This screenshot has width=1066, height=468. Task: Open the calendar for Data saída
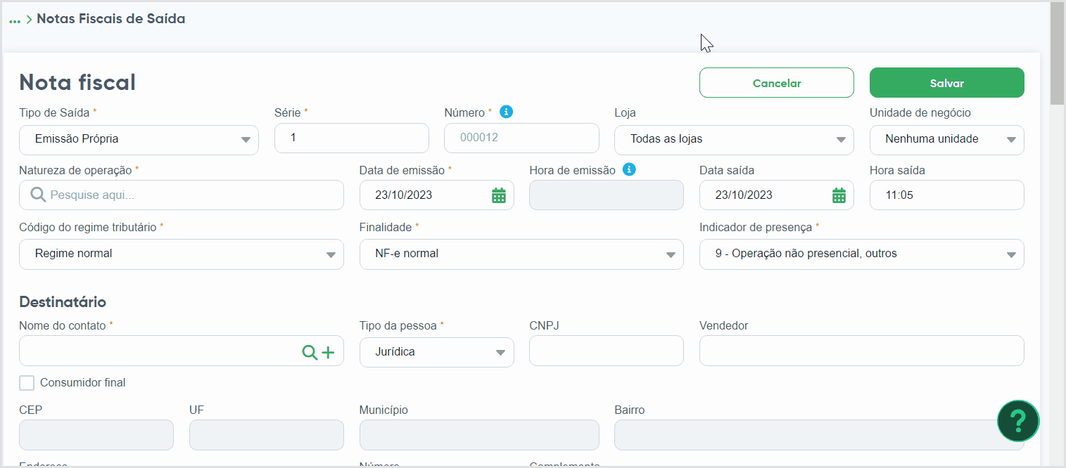click(x=839, y=195)
